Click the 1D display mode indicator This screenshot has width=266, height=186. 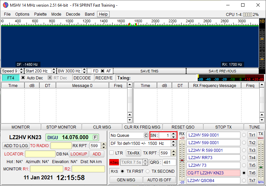[262, 21]
